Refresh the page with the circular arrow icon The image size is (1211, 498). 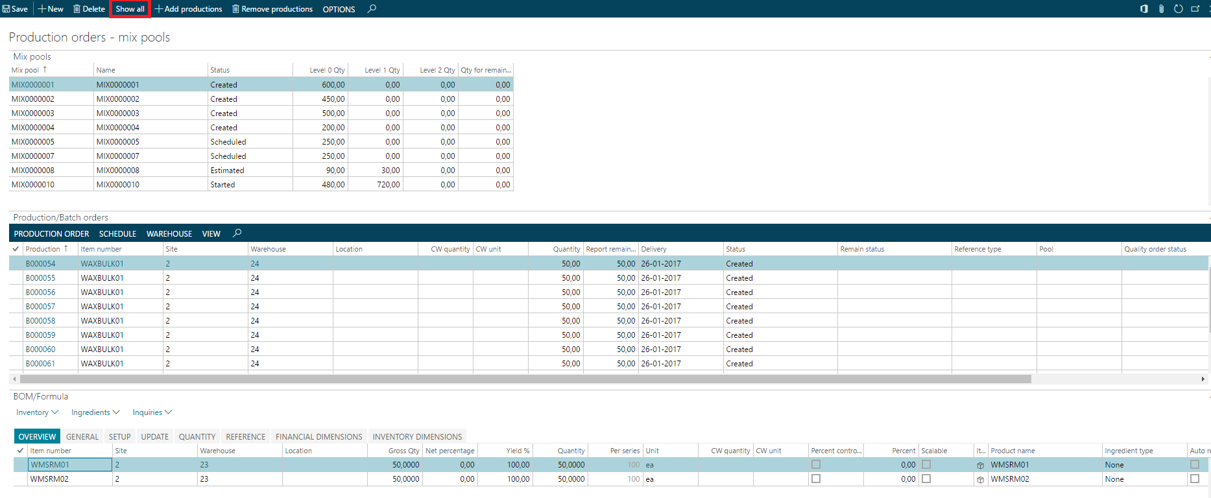1178,9
